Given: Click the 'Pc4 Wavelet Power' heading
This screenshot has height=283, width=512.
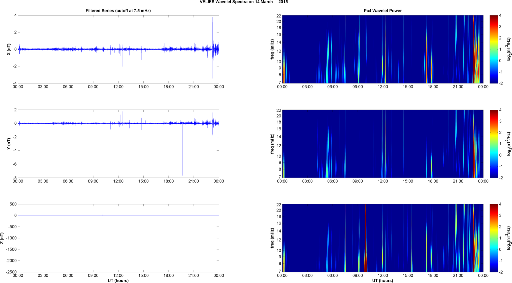Looking at the screenshot, I should pos(382,11).
